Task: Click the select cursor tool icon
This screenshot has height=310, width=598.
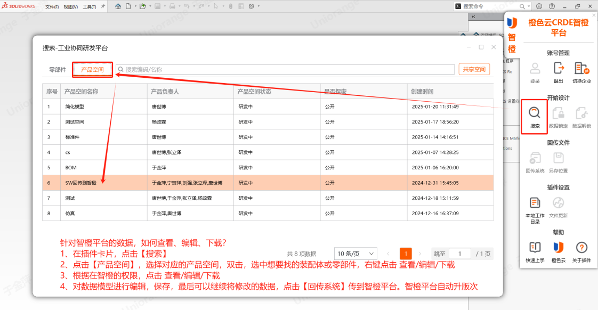Action: pos(216,6)
